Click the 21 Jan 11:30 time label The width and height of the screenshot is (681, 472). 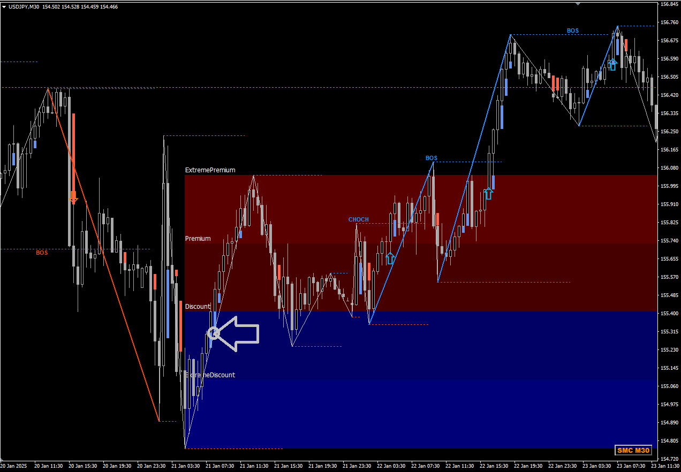click(x=254, y=466)
